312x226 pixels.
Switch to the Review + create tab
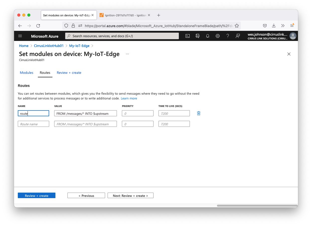click(x=69, y=73)
